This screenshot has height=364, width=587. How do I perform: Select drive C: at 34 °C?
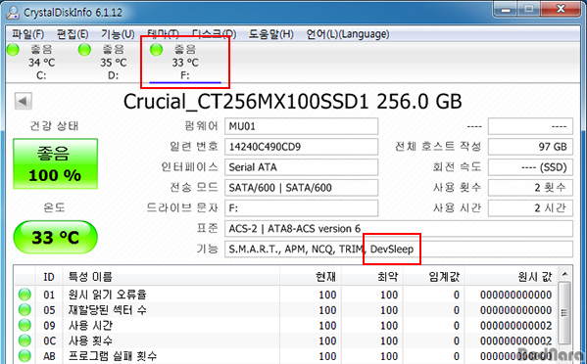point(41,62)
